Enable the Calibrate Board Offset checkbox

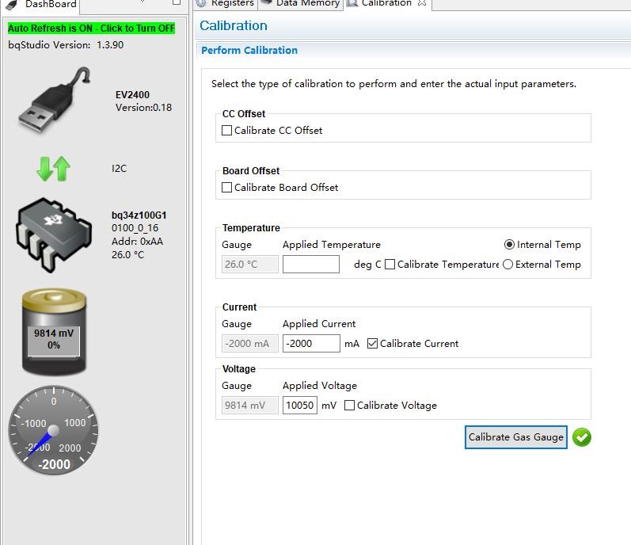227,188
